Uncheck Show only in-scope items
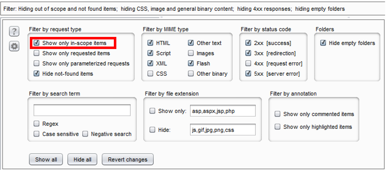Viewport: 386px width, 170px height. tap(37, 43)
